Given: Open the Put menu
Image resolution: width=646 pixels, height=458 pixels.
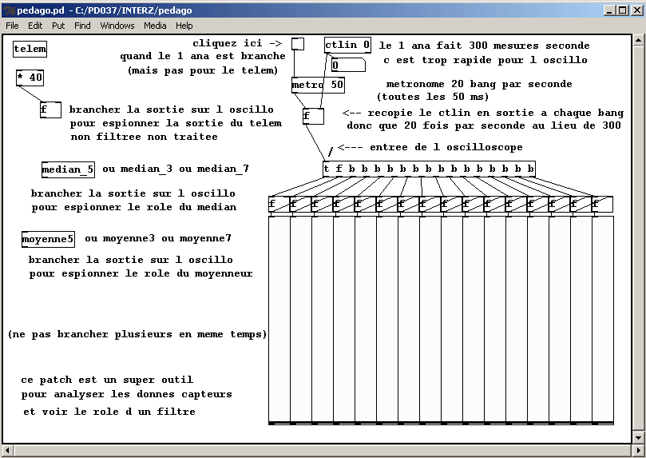Looking at the screenshot, I should tap(58, 26).
